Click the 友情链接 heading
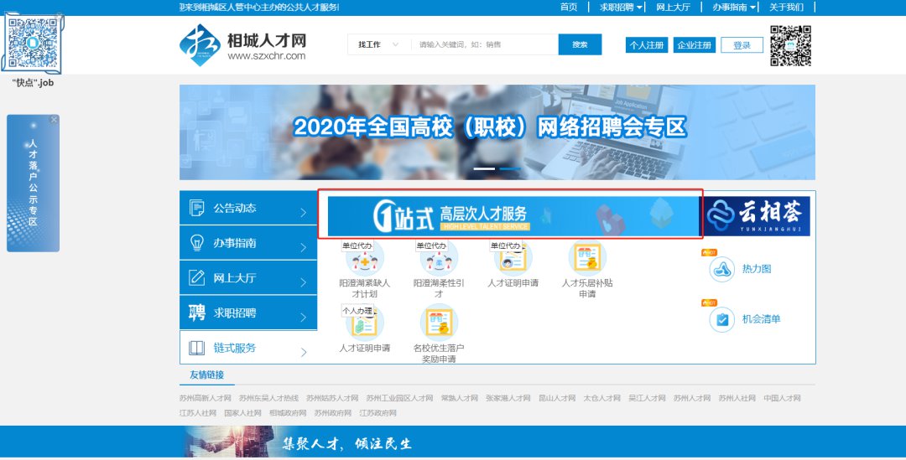This screenshot has width=906, height=460. 207,375
